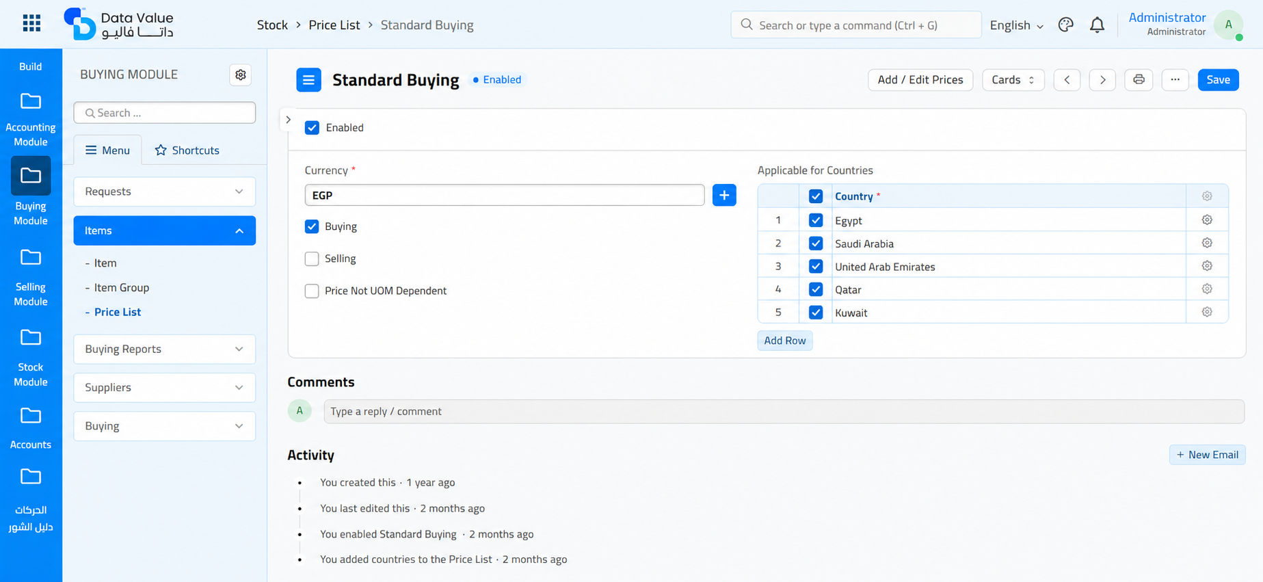
Task: Go to Stock breadcrumb link
Action: (272, 25)
